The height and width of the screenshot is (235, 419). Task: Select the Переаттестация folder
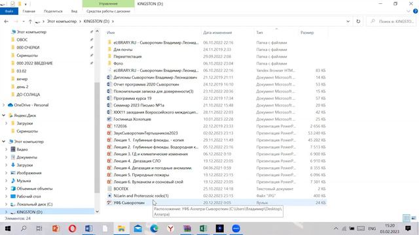coord(128,57)
